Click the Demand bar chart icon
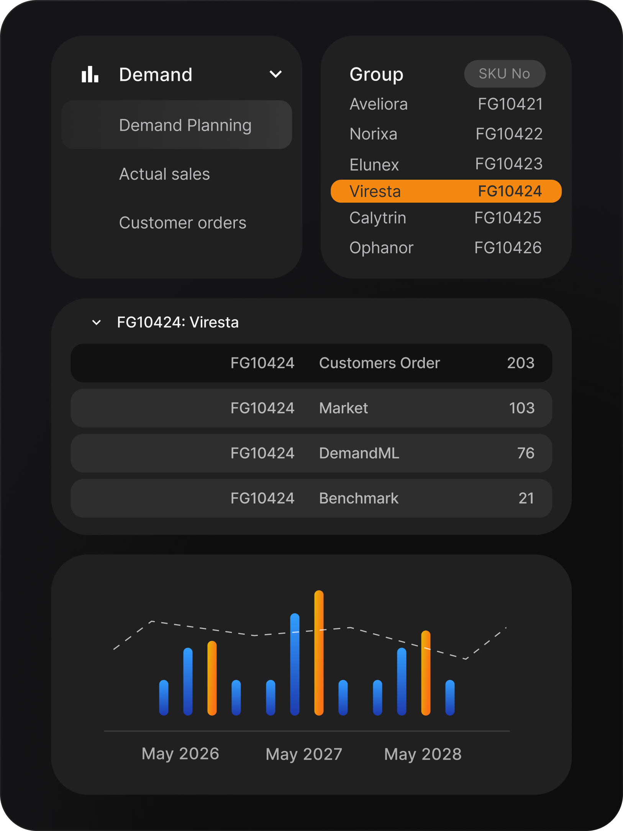The image size is (623, 831). tap(90, 74)
